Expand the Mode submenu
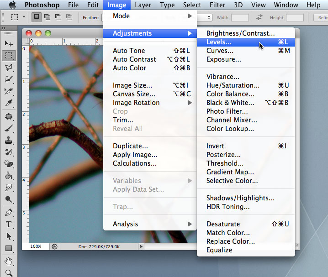The height and width of the screenshot is (277, 328). (x=150, y=16)
